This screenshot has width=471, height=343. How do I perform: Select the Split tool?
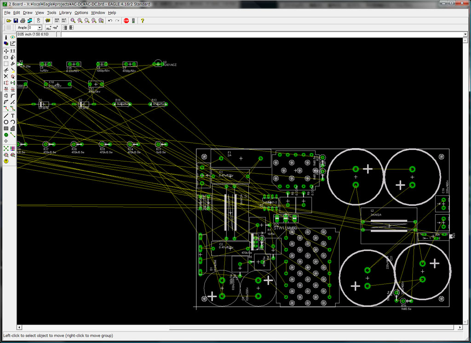point(6,102)
